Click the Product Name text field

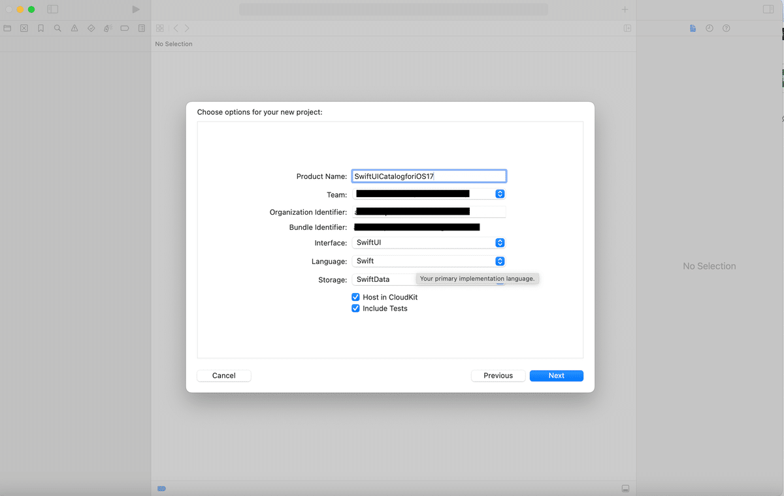point(429,176)
